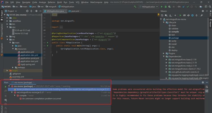Open the Build menu

point(59,2)
